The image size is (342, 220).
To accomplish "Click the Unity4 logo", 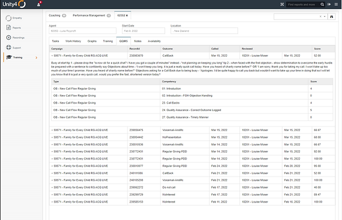I will point(14,4).
